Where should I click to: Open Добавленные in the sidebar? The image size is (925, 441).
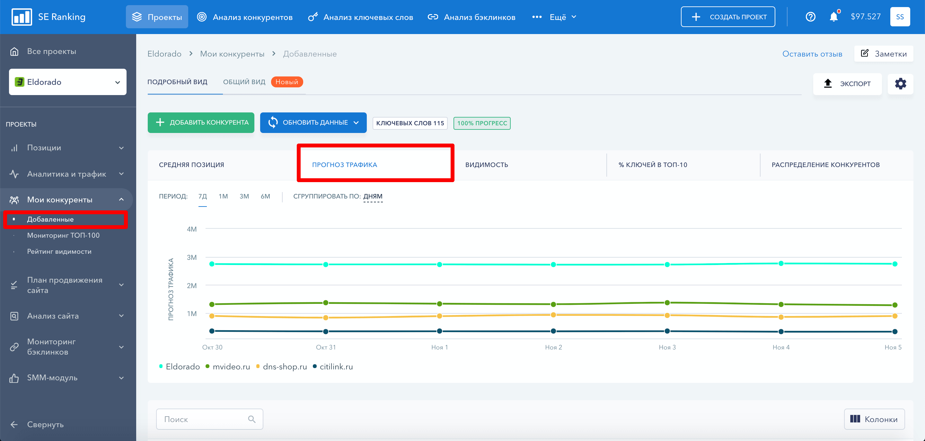coord(50,219)
